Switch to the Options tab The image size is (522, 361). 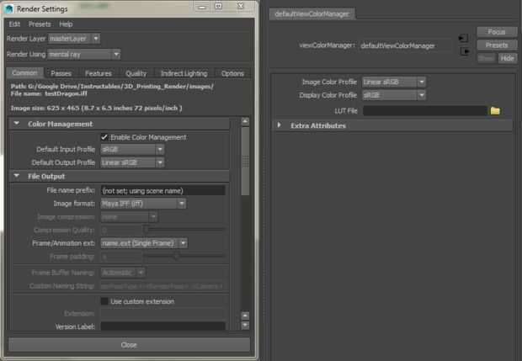pyautogui.click(x=232, y=73)
